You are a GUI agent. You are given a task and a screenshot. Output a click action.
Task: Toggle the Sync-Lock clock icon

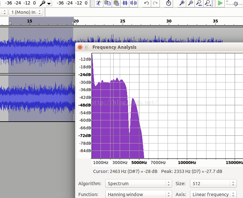169,3
